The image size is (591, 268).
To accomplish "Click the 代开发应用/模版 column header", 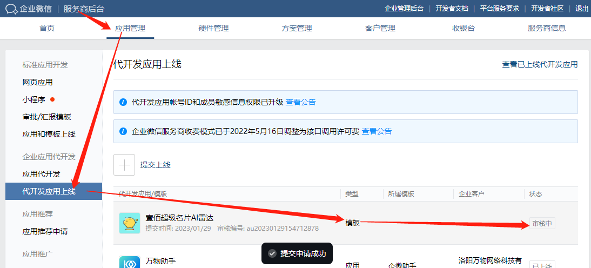I will tap(143, 194).
